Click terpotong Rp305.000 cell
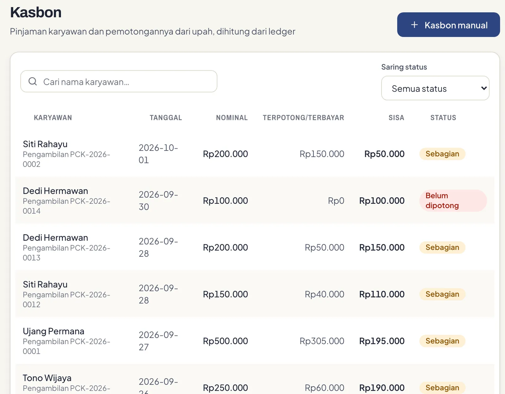 pyautogui.click(x=322, y=341)
